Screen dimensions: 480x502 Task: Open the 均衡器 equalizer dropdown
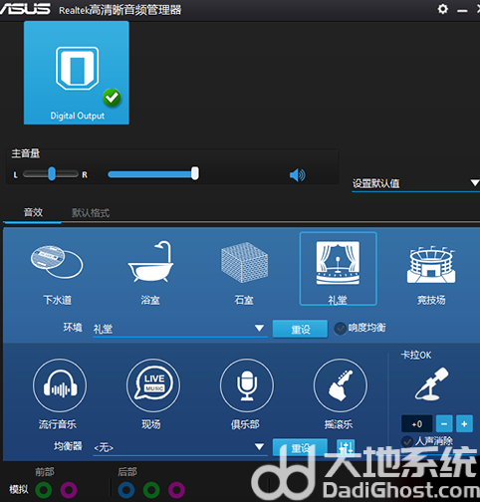[180, 447]
